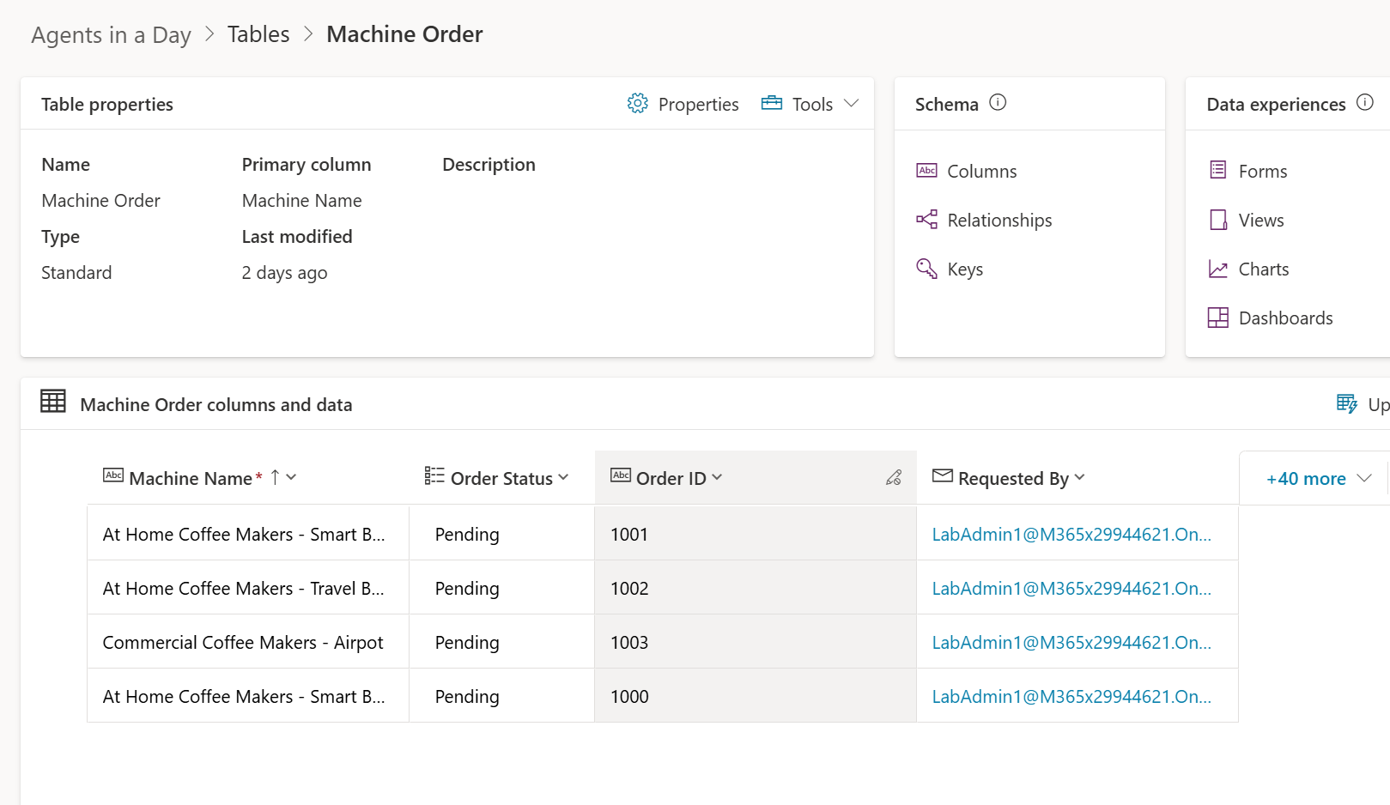Open Relationships under Schema
This screenshot has width=1390, height=805.
point(999,221)
